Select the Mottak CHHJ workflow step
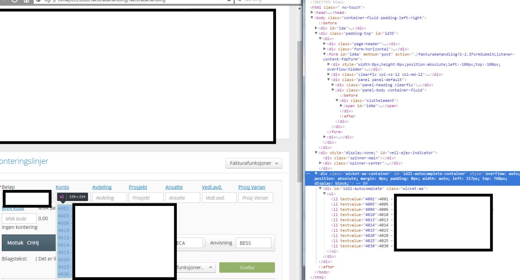Image resolution: width=520 pixels, height=280 pixels. pyautogui.click(x=29, y=243)
